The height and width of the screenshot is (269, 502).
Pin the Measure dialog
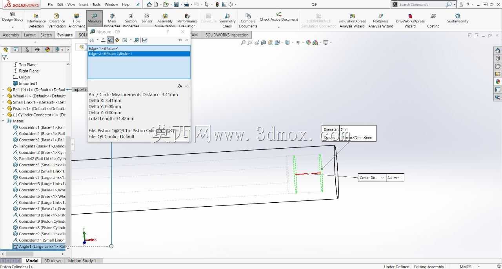tap(180, 40)
